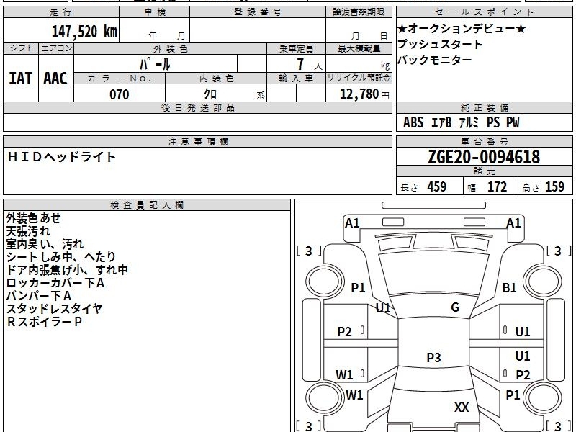The width and height of the screenshot is (576, 432).
Task: Click the "エアコン" header cell
Action: click(x=56, y=48)
